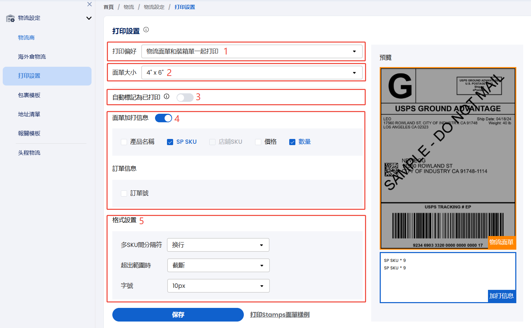This screenshot has width=531, height=328.
Task: Click the 保存 button
Action: click(178, 315)
